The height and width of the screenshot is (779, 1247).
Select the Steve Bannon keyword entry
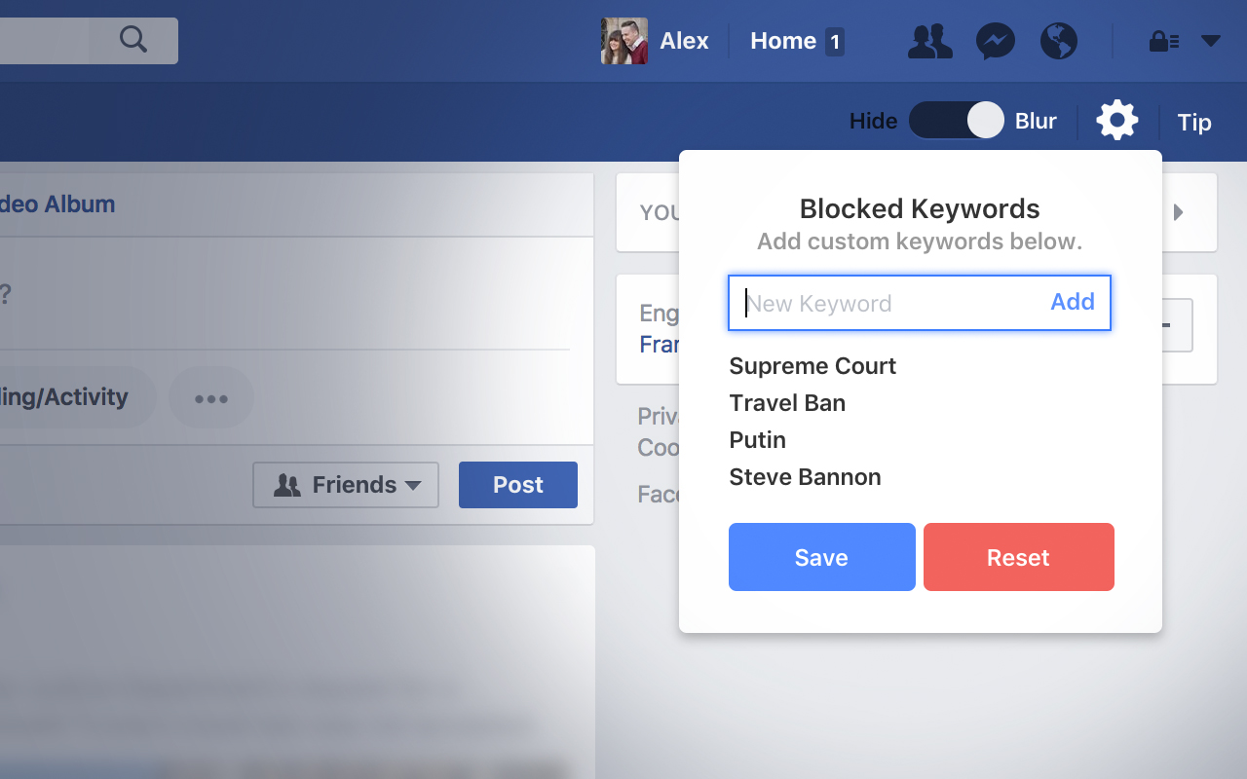point(805,477)
